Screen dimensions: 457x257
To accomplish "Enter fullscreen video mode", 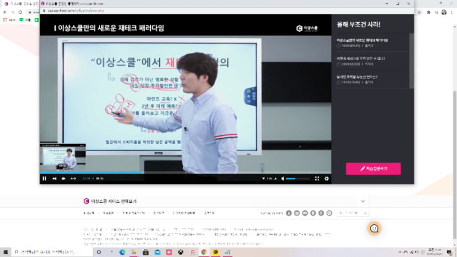I will (x=317, y=179).
